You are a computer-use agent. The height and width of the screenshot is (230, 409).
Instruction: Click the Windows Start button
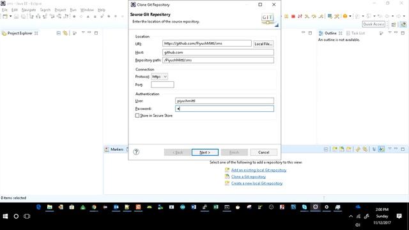click(x=5, y=216)
